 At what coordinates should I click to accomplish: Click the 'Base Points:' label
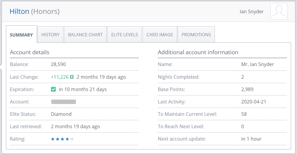tap(171, 90)
